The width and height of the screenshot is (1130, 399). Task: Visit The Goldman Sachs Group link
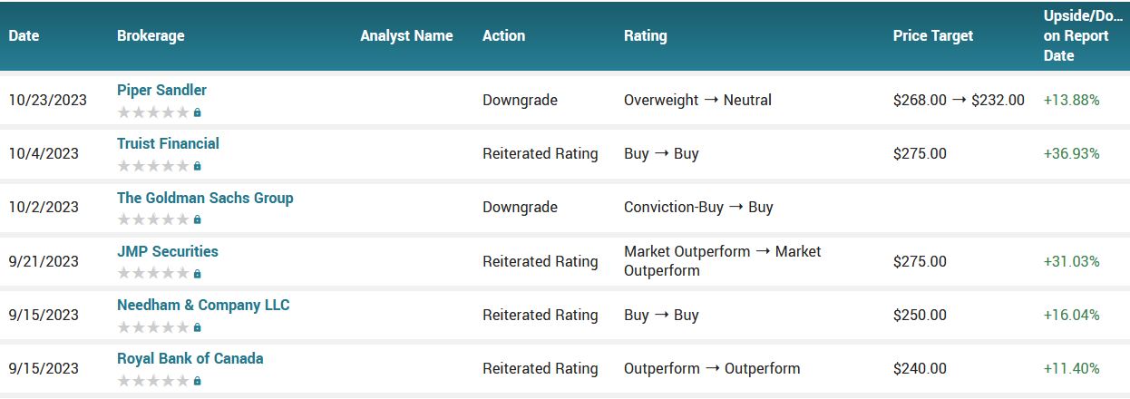(x=205, y=199)
